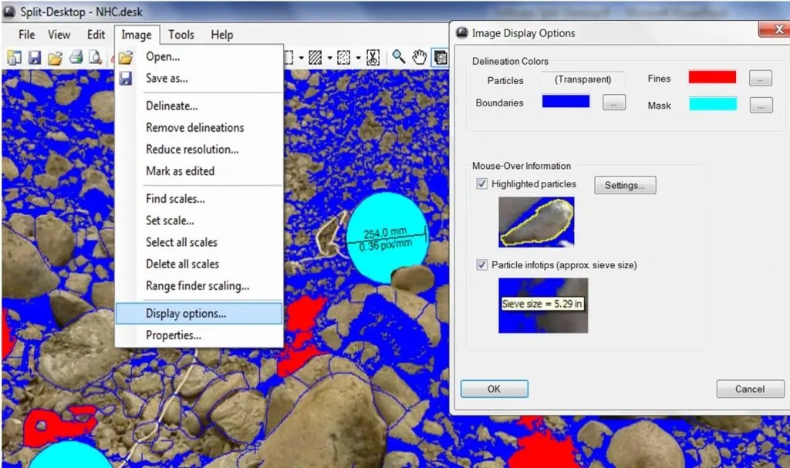The height and width of the screenshot is (468, 790).
Task: Open dropdown arrow next to dotted tool
Action: (x=358, y=58)
